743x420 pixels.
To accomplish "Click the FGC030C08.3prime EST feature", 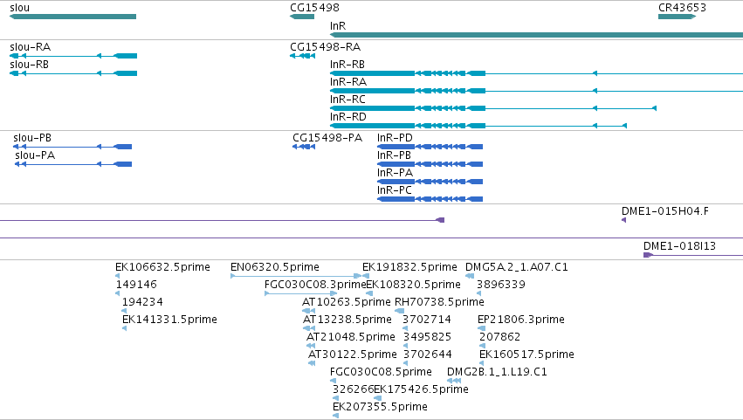I will (300, 293).
